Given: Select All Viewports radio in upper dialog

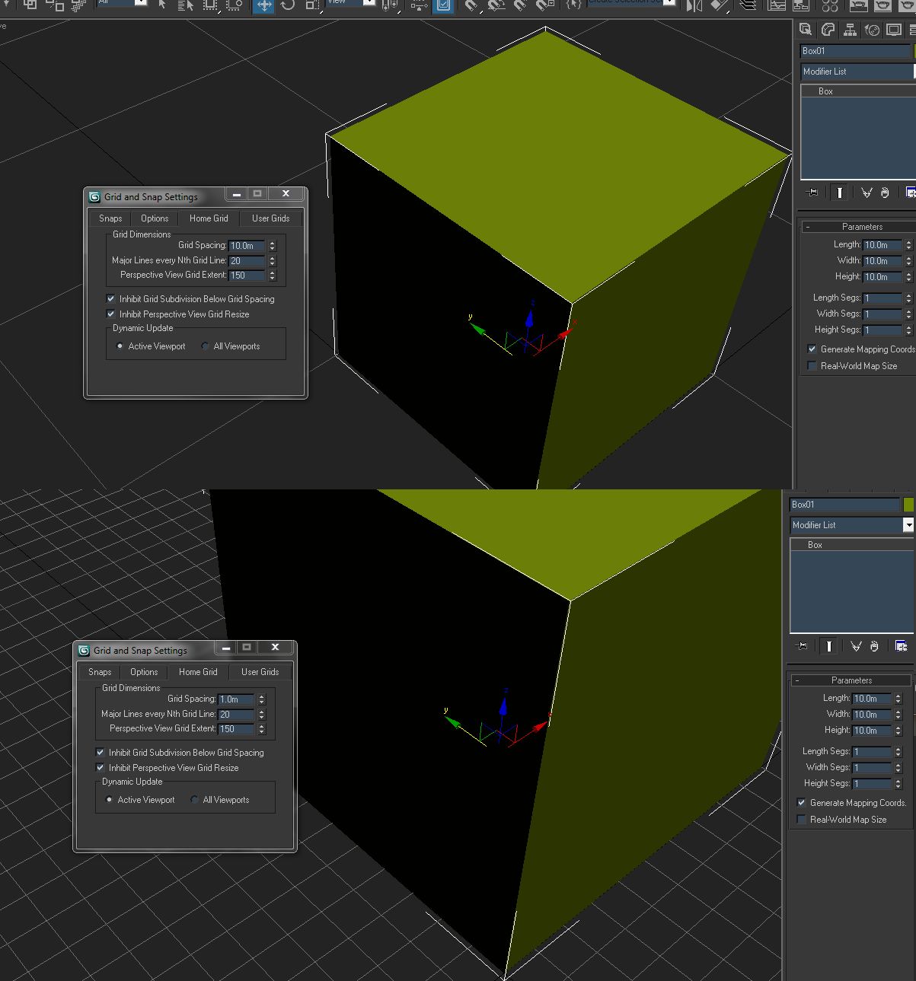Looking at the screenshot, I should pos(205,346).
